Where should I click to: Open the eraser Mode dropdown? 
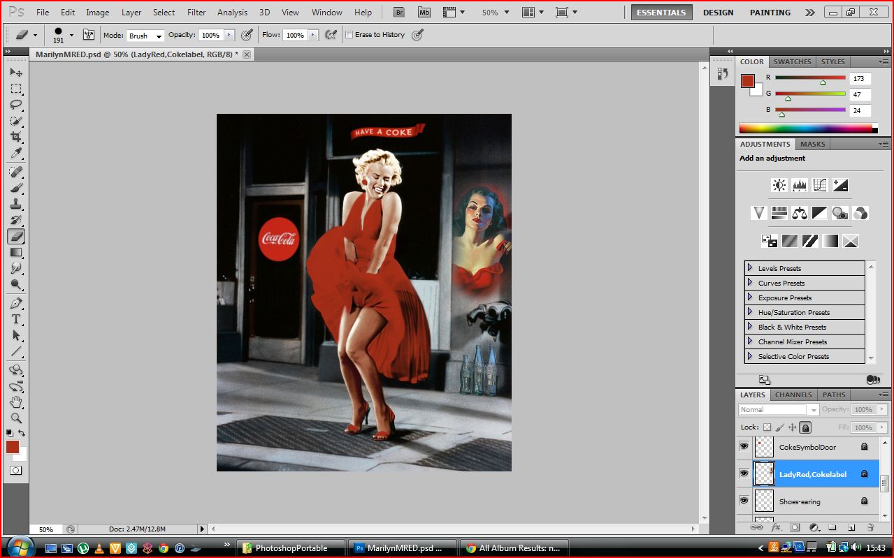[x=145, y=36]
